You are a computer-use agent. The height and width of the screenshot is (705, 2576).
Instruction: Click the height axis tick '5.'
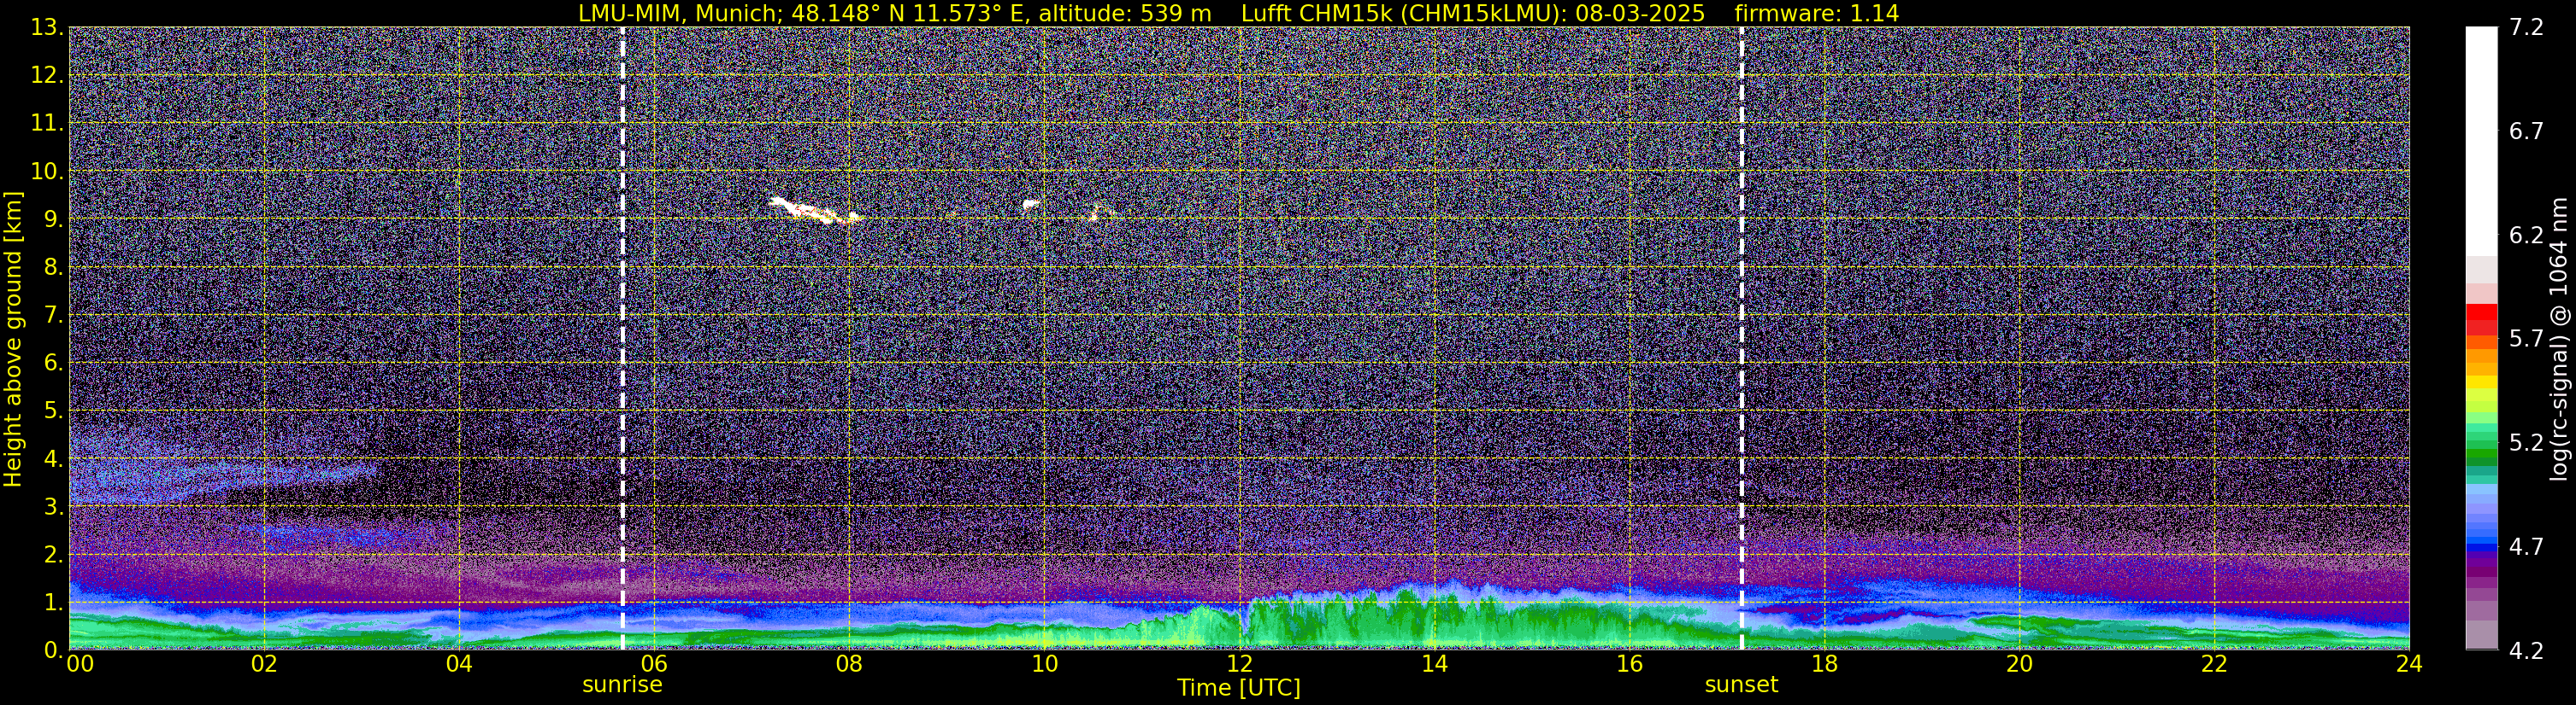54,411
